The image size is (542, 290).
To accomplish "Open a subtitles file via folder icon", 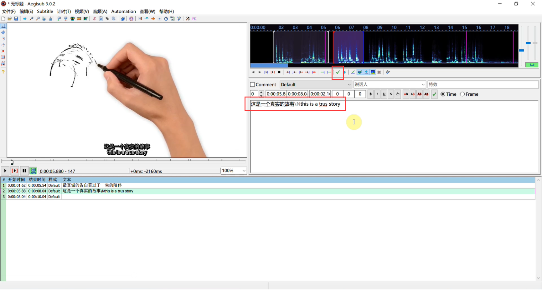I will [x=9, y=19].
